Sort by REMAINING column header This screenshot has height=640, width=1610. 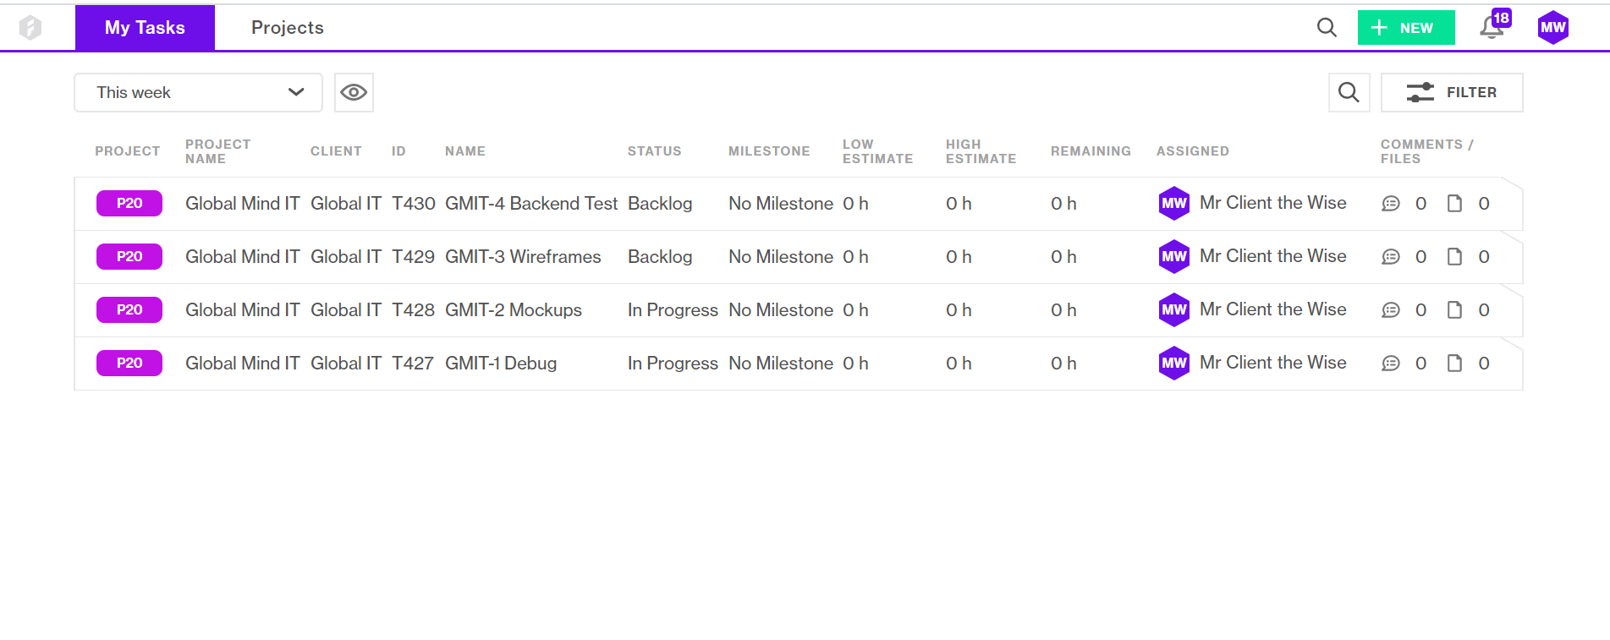[1091, 151]
